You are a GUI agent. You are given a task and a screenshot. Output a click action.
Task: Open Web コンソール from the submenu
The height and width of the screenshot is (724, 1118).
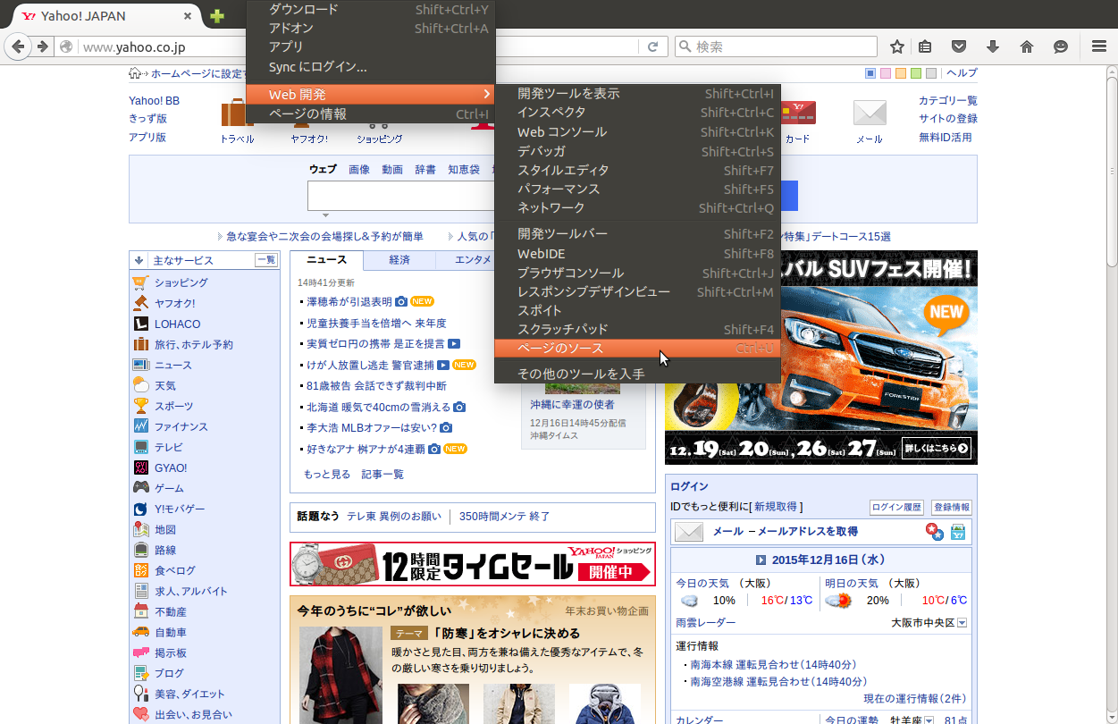coord(638,131)
